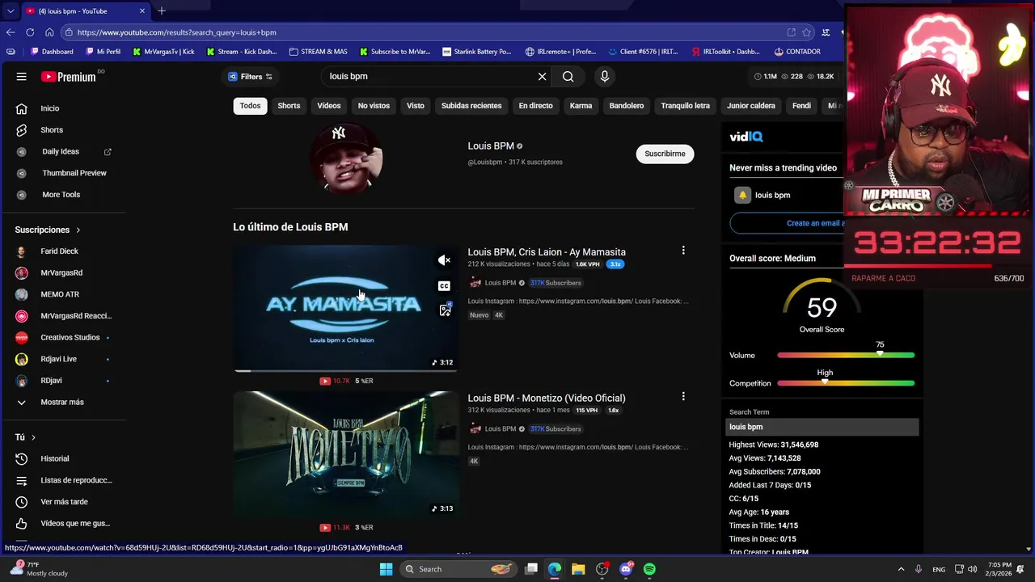Select Karma filter chip
Screen dimensions: 1035x582
pyautogui.click(x=581, y=106)
